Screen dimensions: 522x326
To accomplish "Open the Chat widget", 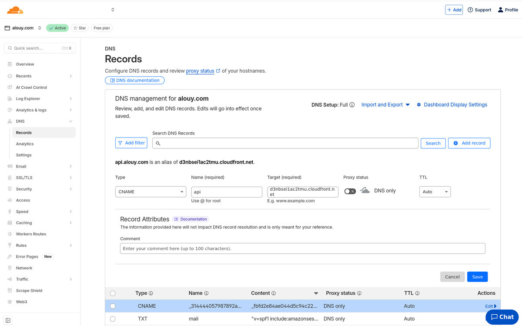I will (x=502, y=317).
